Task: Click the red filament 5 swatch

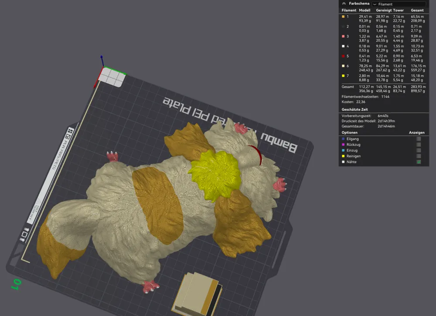Action: [343, 56]
